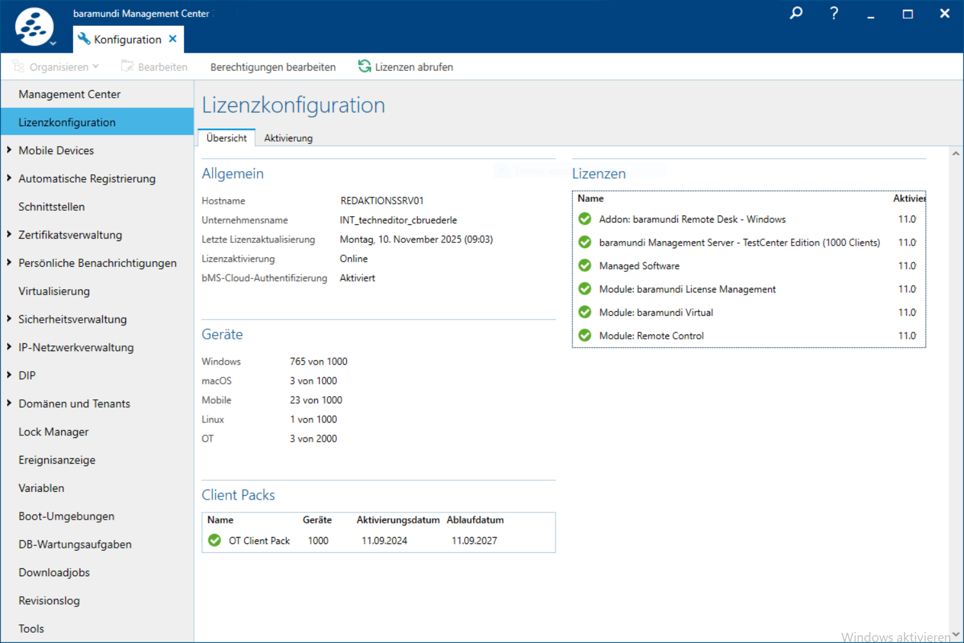This screenshot has height=643, width=964.
Task: Click the scroll up arrow of the content scrollbar
Action: 956,154
